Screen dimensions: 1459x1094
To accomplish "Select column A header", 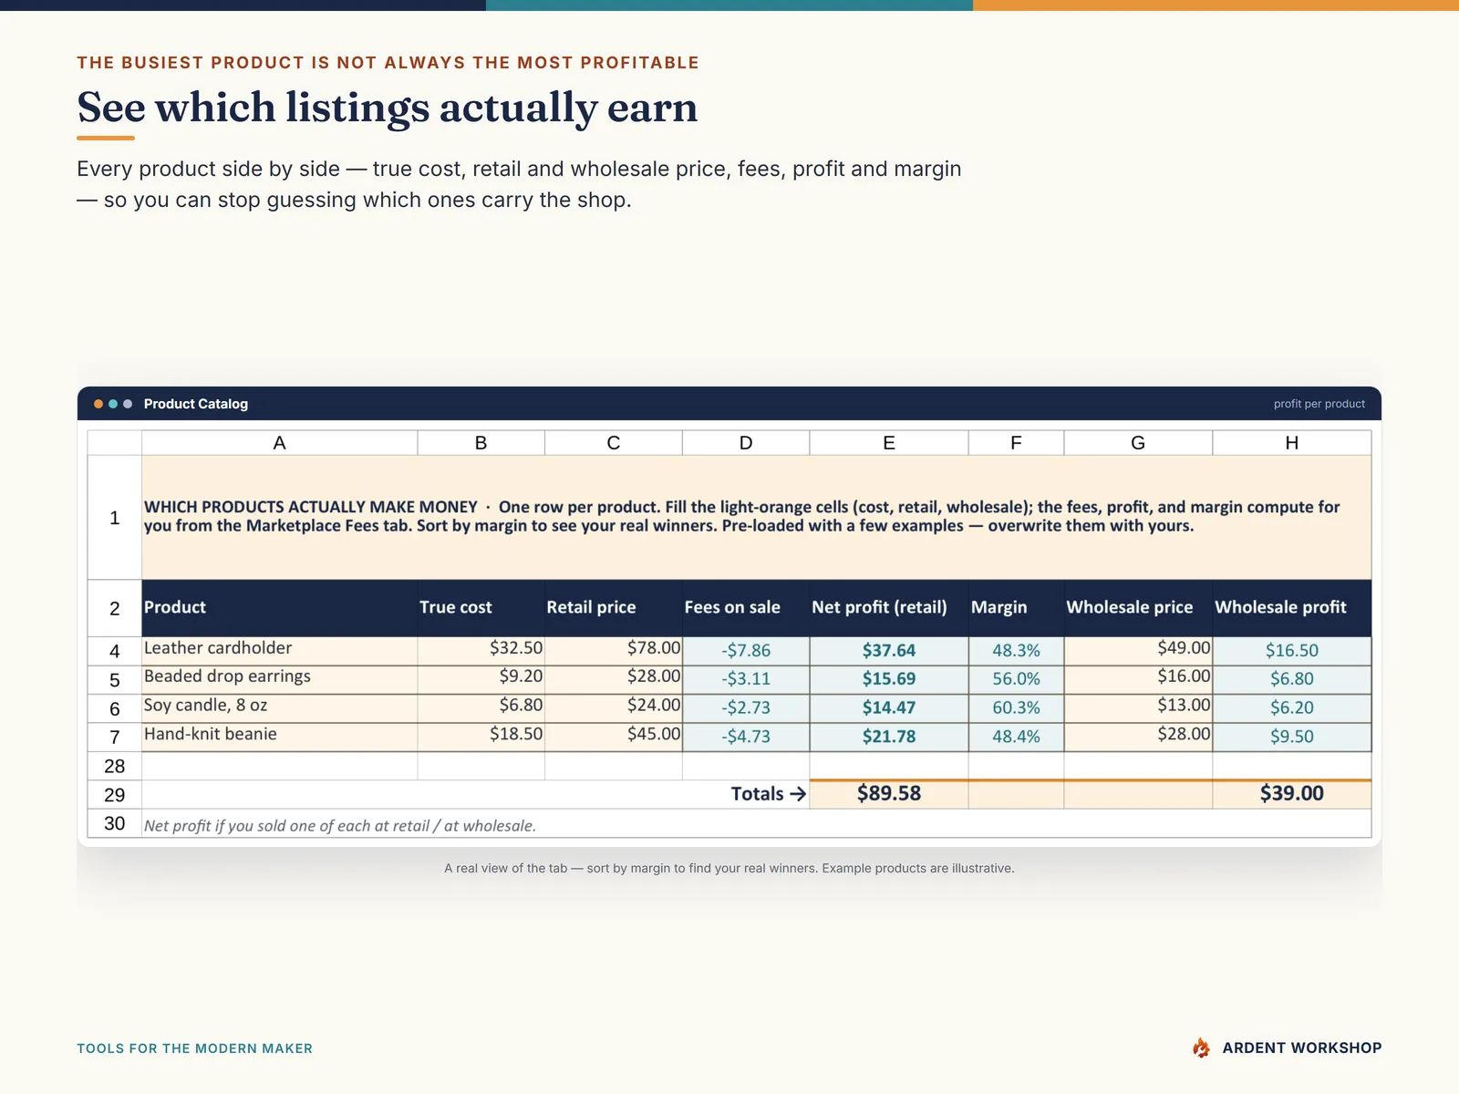I will [279, 443].
